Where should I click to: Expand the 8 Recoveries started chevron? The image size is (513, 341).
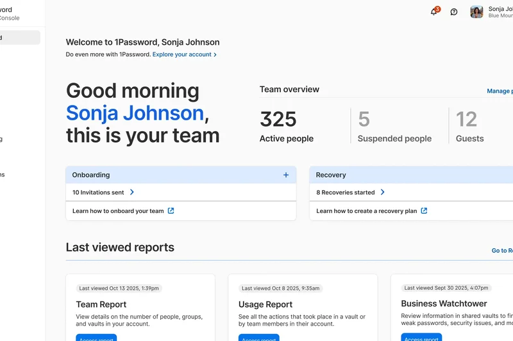pos(383,192)
